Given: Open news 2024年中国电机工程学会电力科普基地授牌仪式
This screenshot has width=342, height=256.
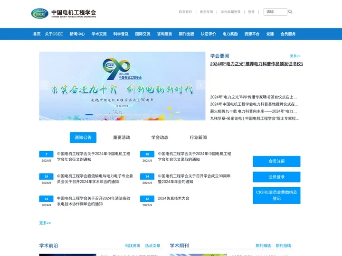Looking at the screenshot, I should tap(254, 104).
